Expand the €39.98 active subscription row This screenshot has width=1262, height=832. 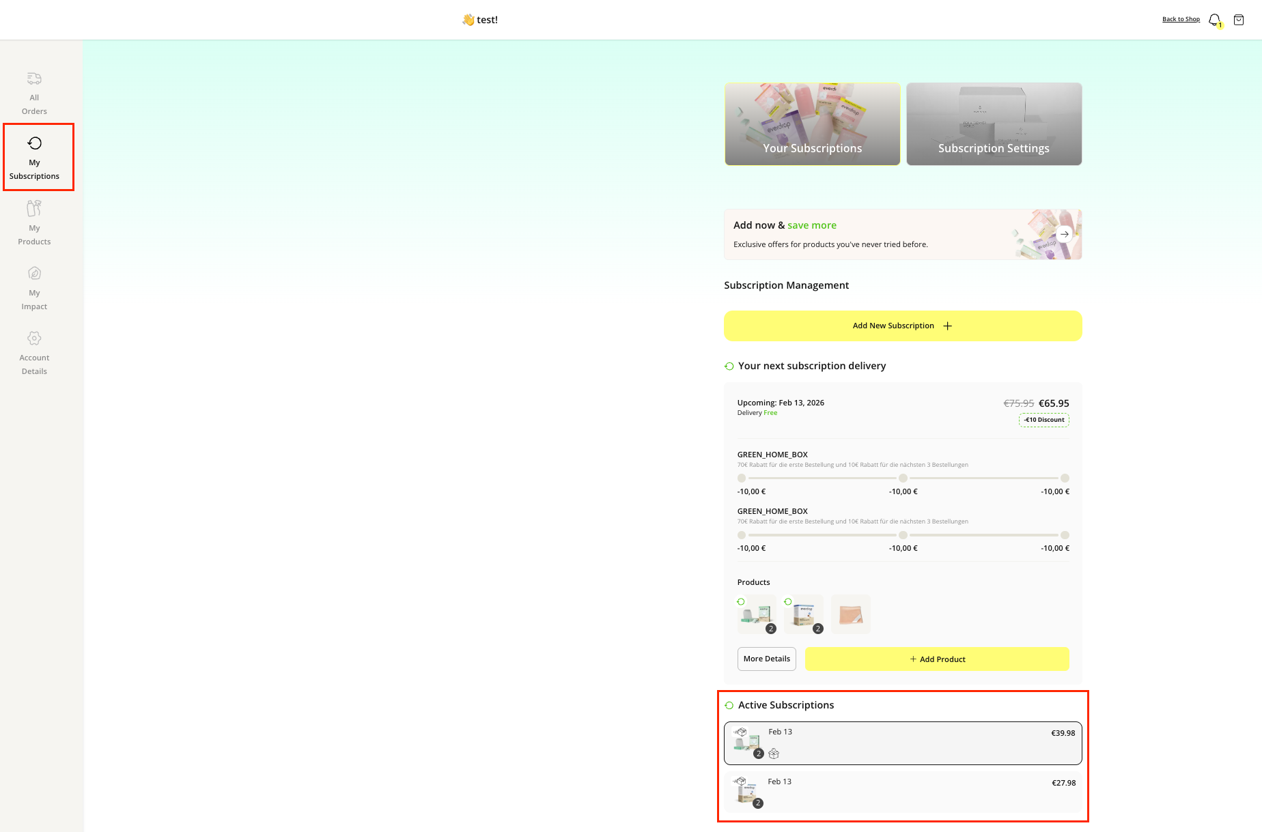click(x=903, y=743)
